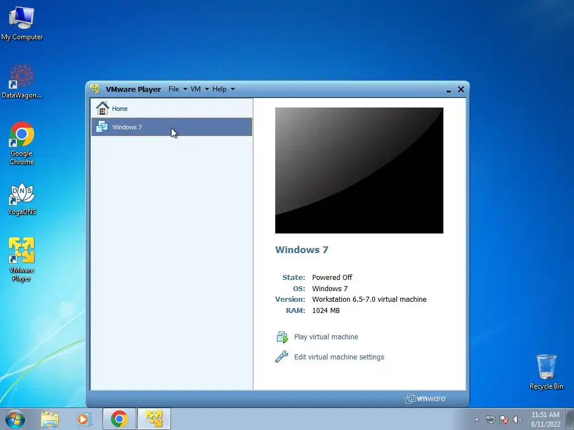Click the Show desktop button
This screenshot has width=574, height=430.
(570, 419)
